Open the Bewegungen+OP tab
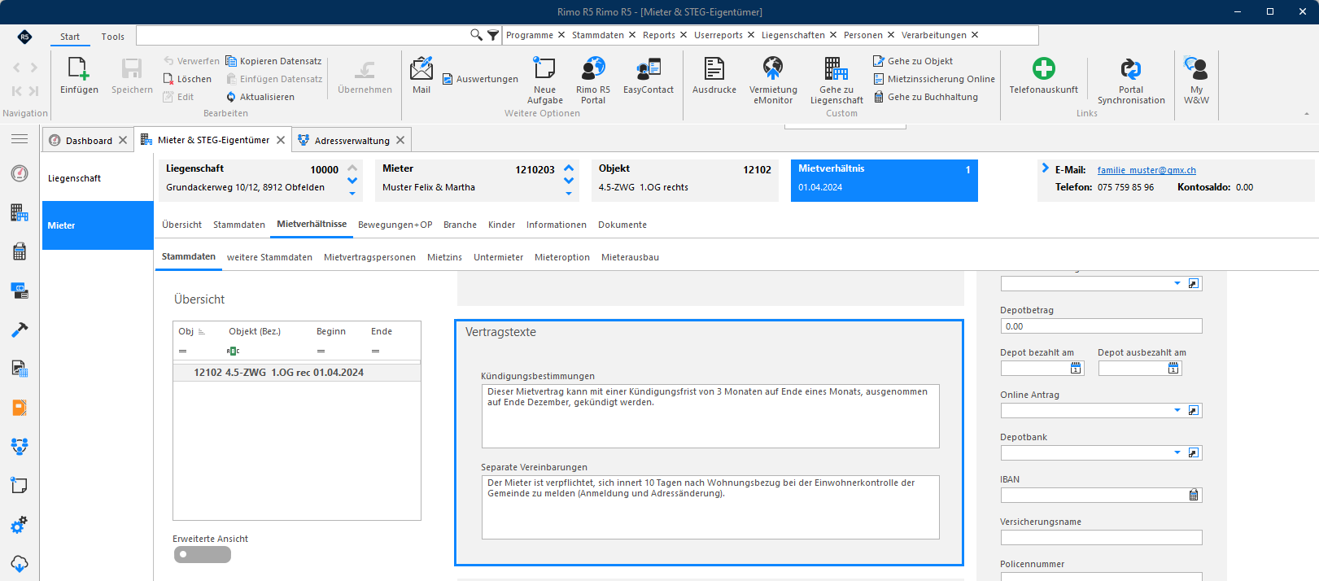1319x581 pixels. pos(395,225)
